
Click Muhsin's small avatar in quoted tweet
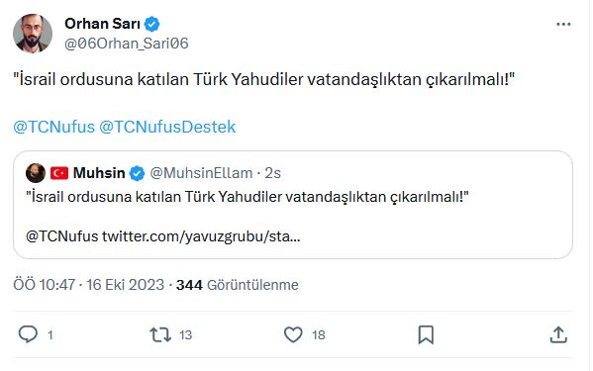(x=36, y=173)
